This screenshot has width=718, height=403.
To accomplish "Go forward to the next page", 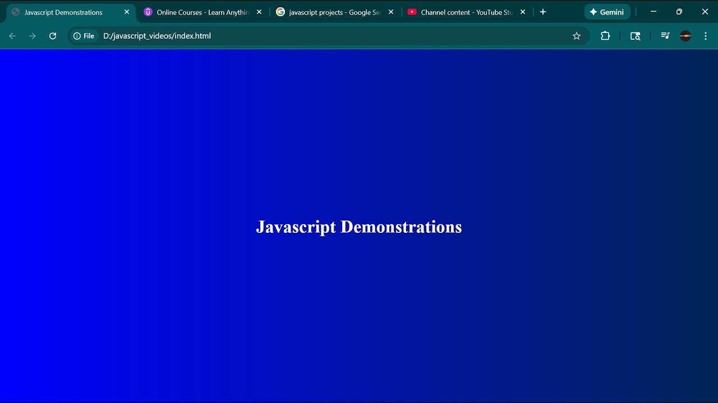I will click(x=33, y=36).
